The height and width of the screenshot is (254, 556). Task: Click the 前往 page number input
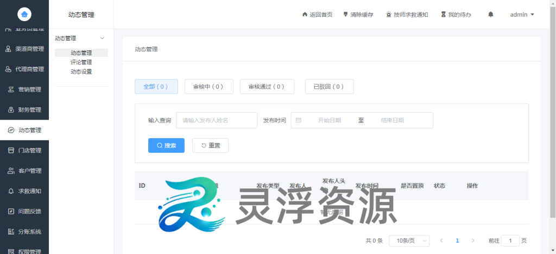(x=510, y=241)
